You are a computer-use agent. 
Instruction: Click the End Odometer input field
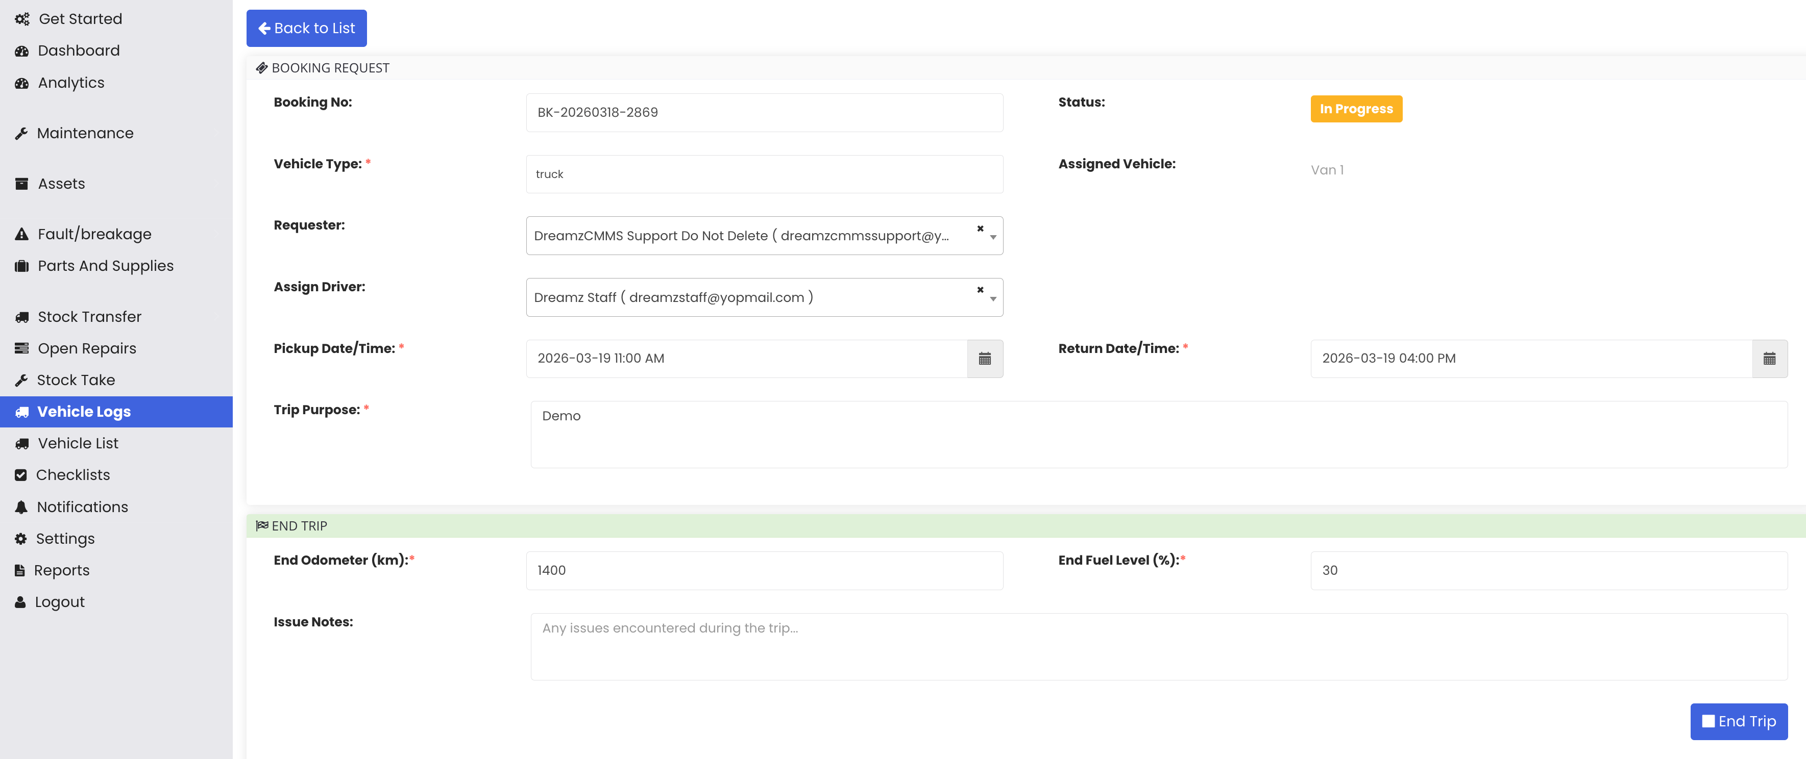pos(764,570)
